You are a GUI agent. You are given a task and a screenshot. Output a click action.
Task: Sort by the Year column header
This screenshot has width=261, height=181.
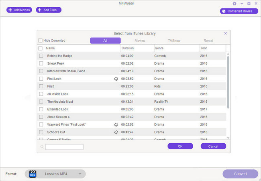(204, 48)
